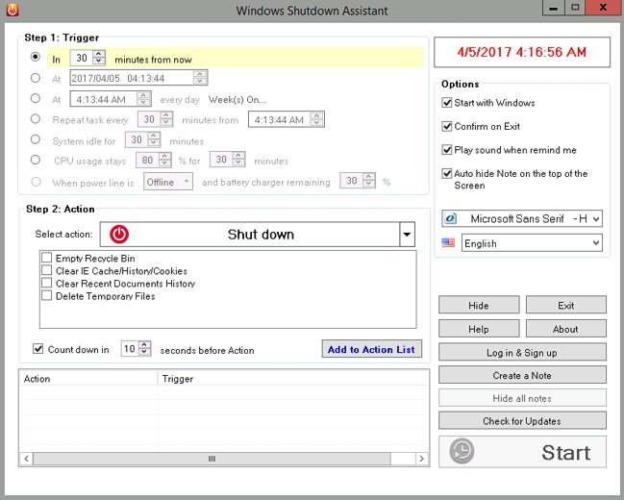Select the 'CPU usage stays' radio button

(x=36, y=160)
